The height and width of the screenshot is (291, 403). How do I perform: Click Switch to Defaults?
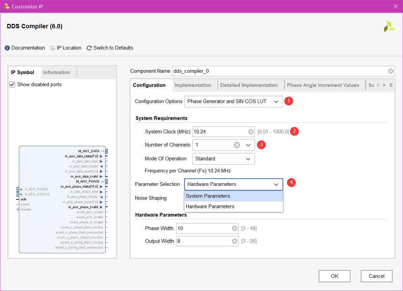(x=113, y=48)
